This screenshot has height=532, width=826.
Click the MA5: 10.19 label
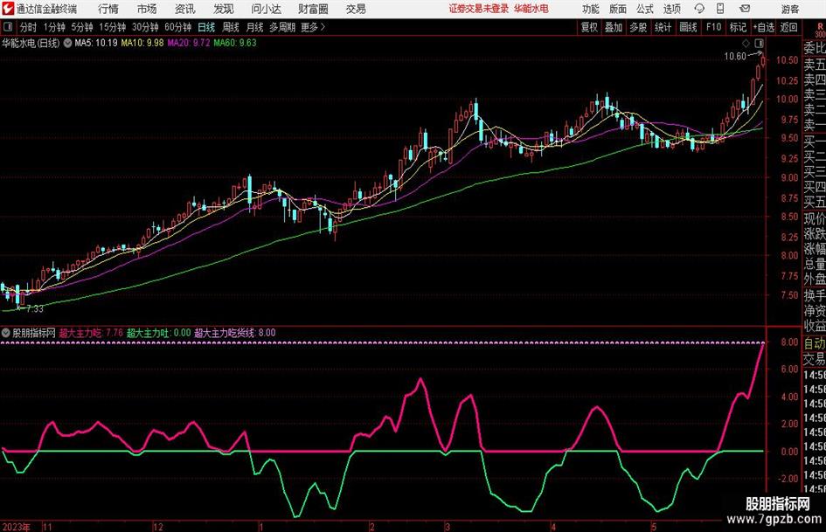pos(96,43)
